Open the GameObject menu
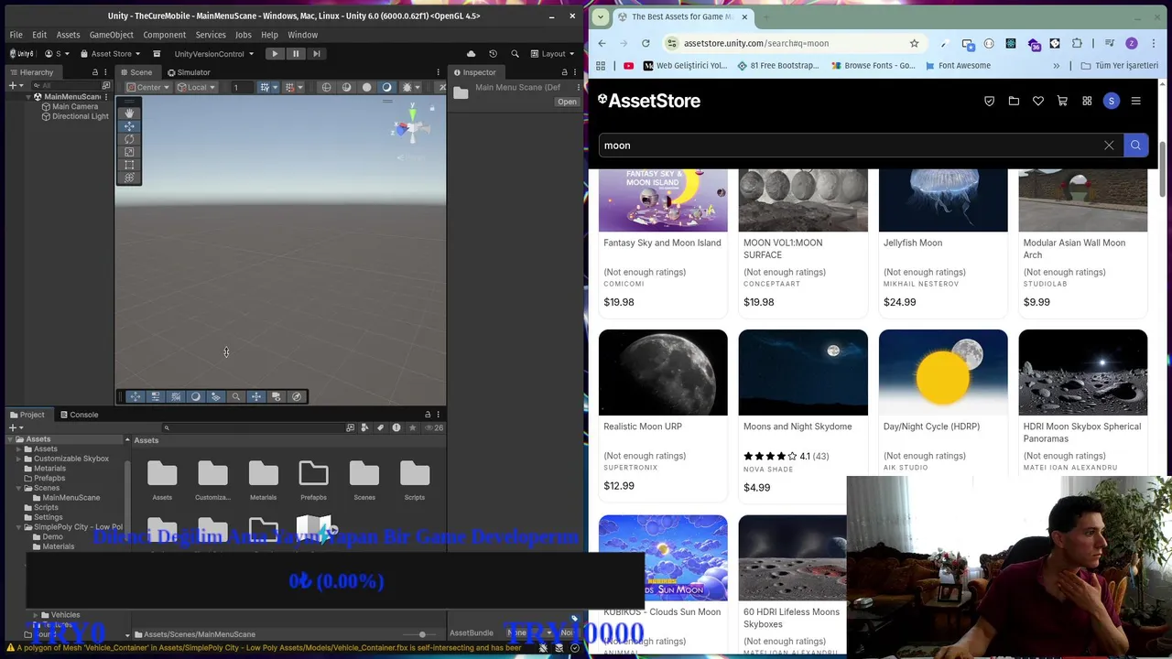Image resolution: width=1172 pixels, height=659 pixels. 111,35
